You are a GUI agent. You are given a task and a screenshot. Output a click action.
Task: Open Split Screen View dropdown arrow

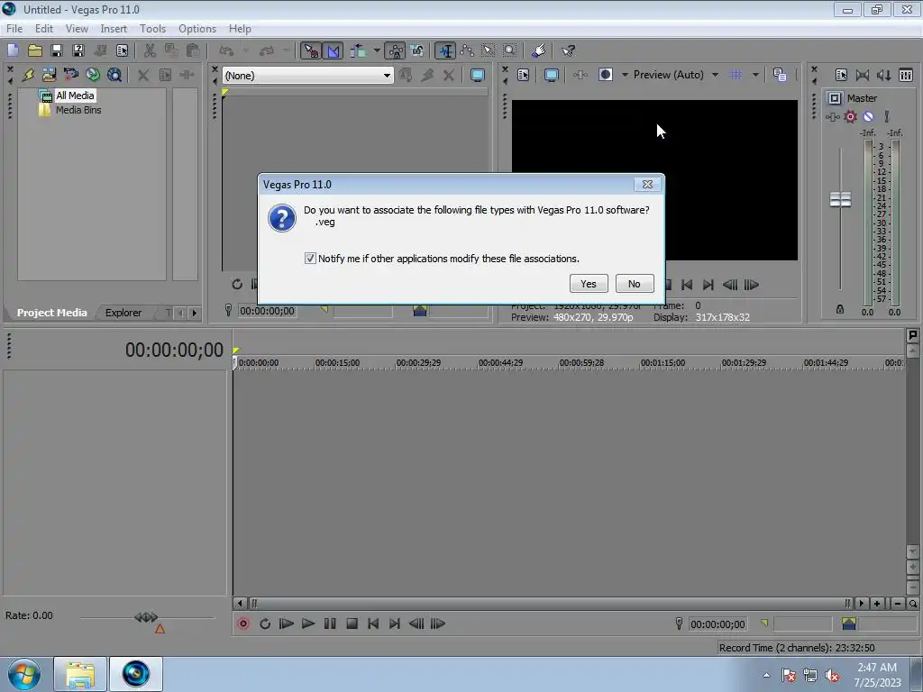point(625,75)
